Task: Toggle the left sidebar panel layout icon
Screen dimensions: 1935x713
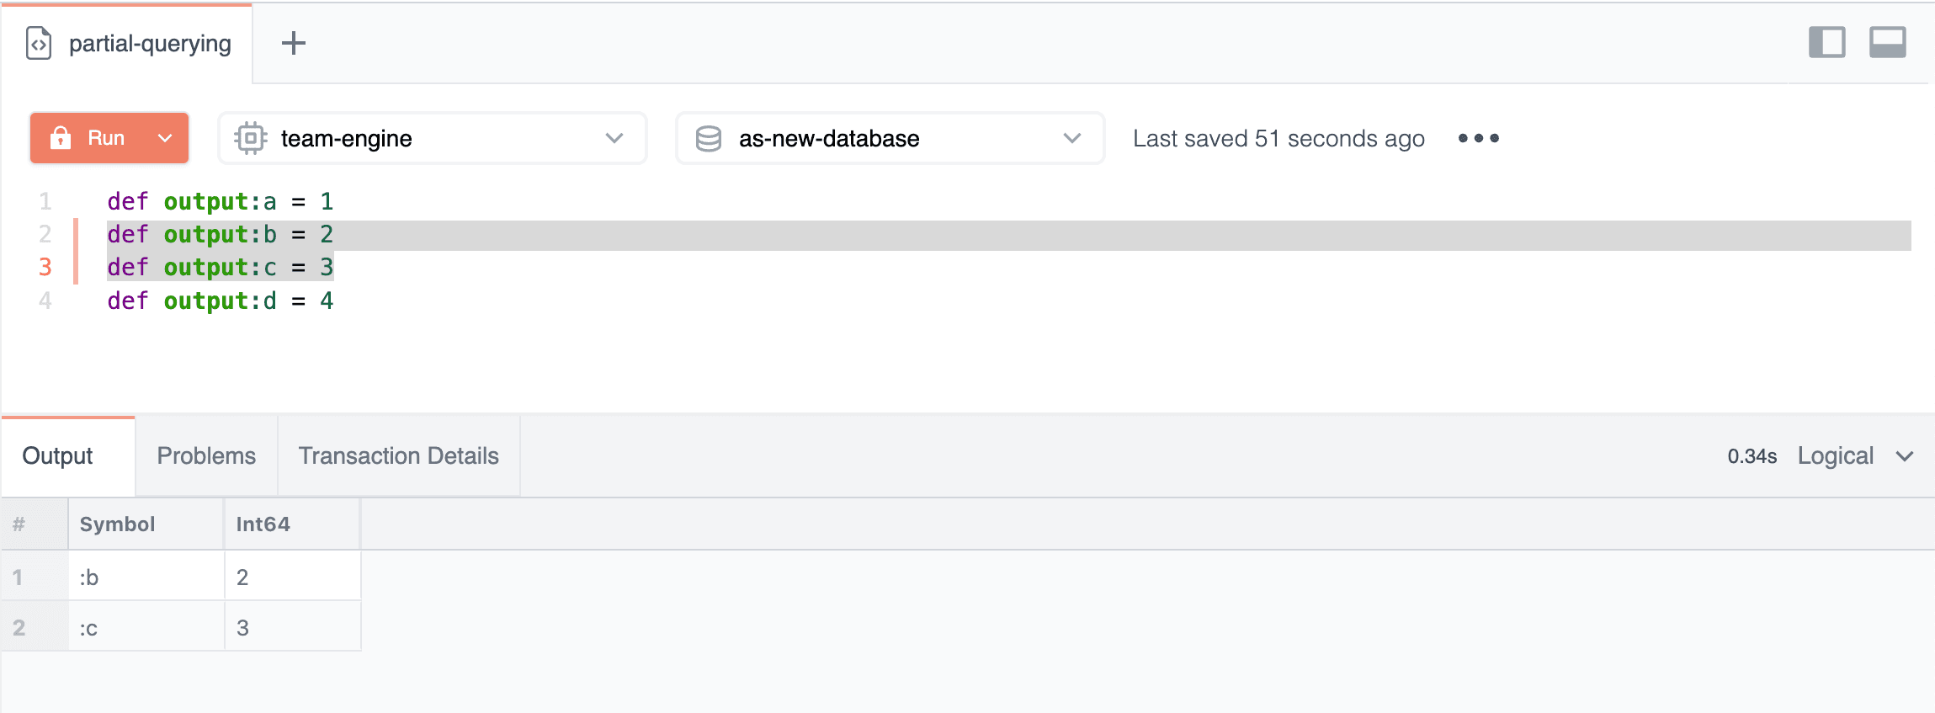Action: [x=1826, y=42]
